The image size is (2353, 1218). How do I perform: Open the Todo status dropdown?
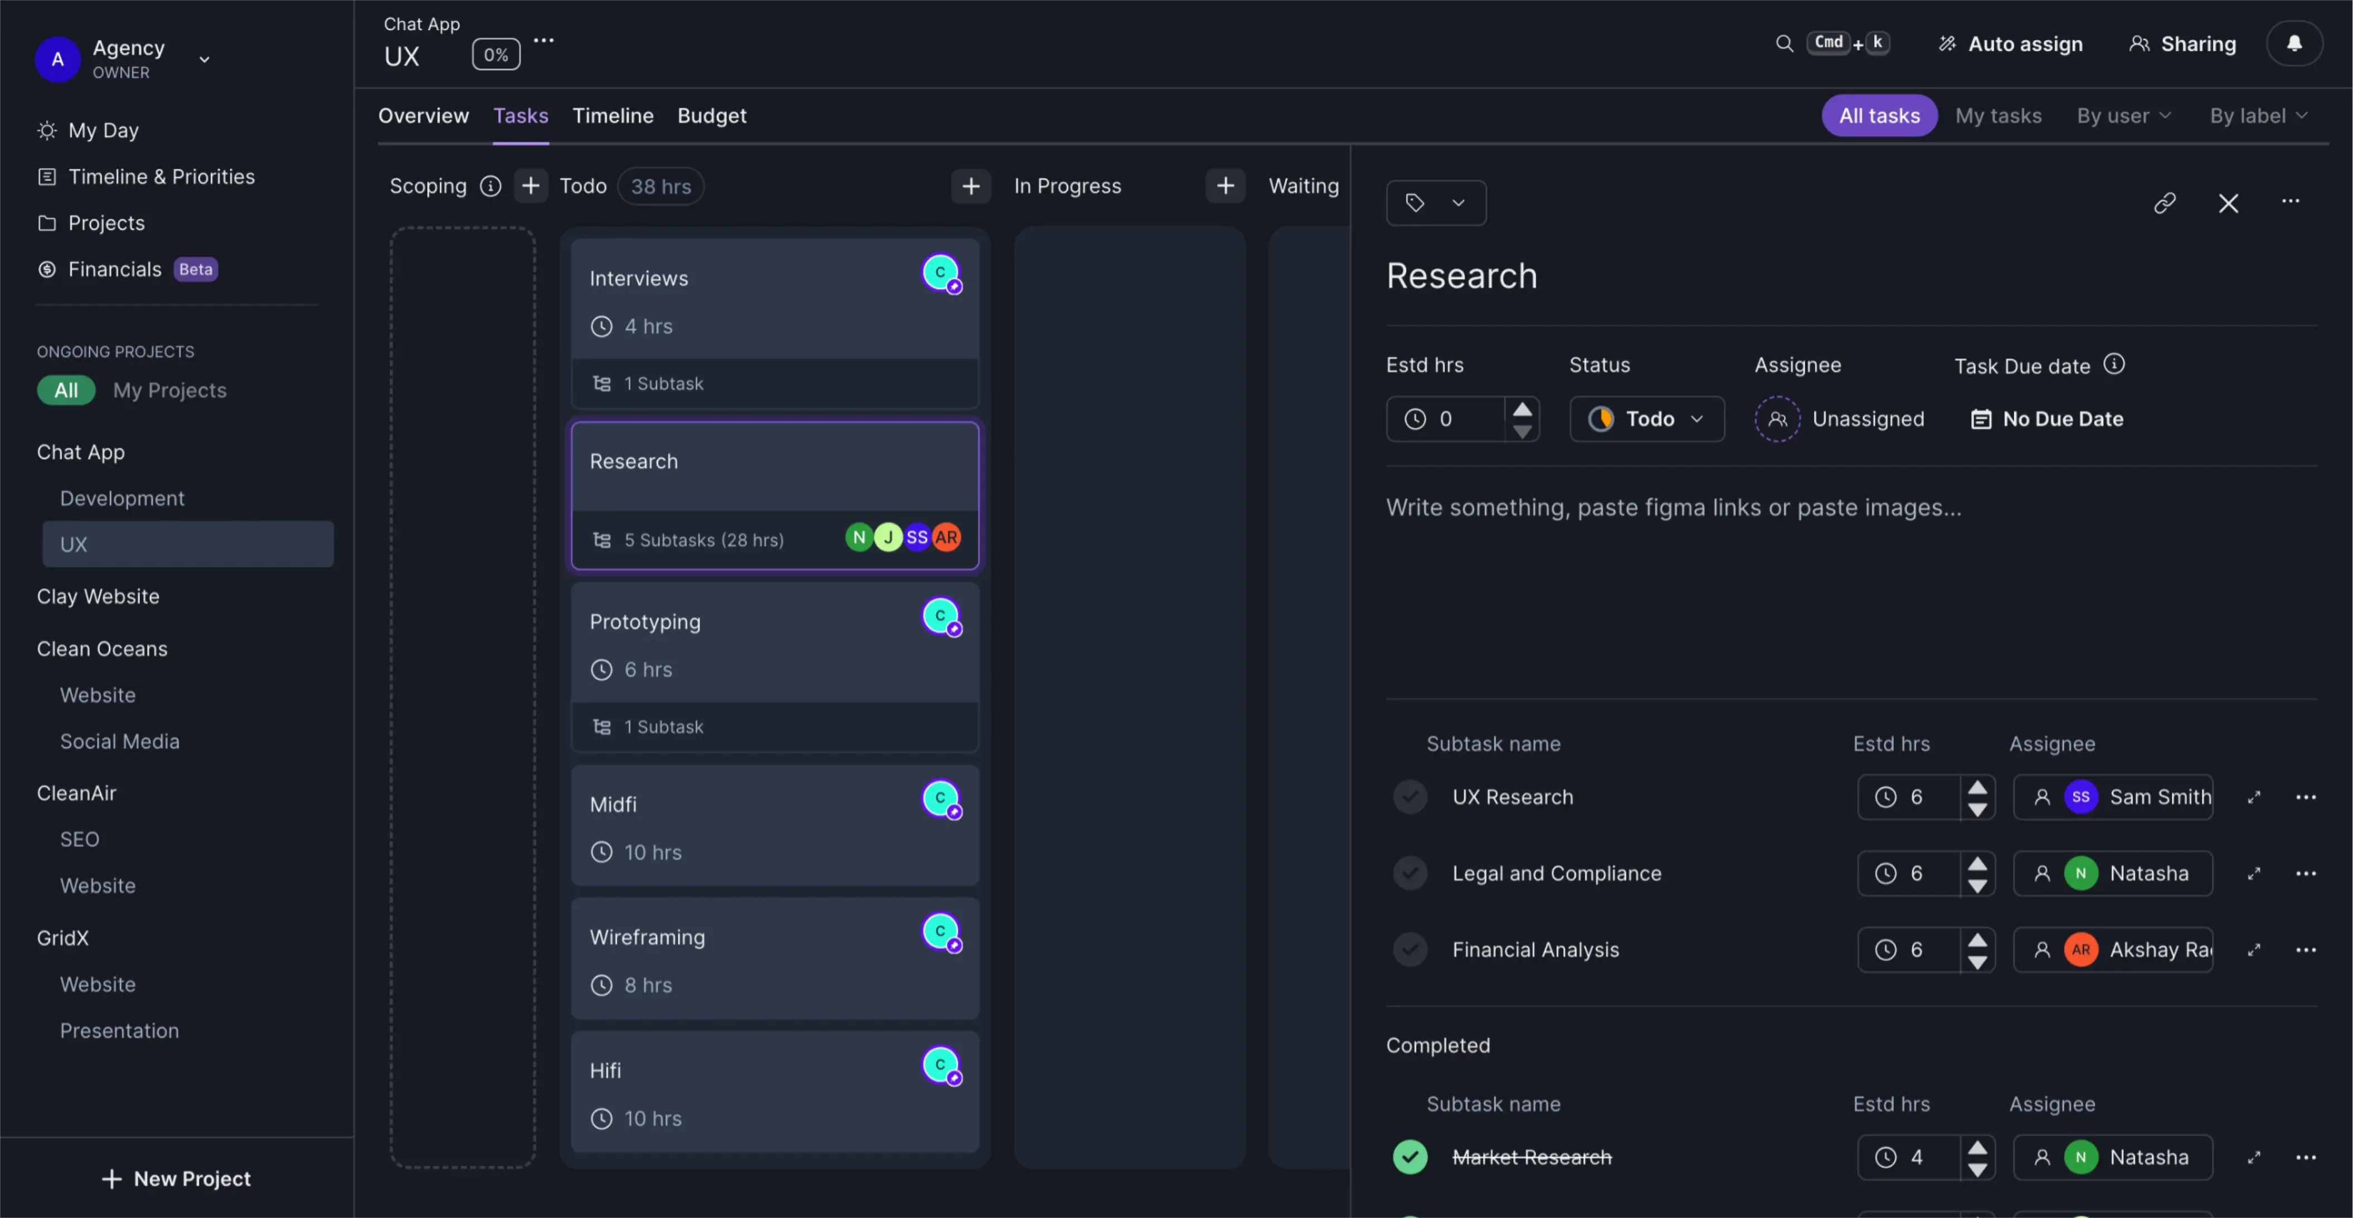[x=1646, y=418]
